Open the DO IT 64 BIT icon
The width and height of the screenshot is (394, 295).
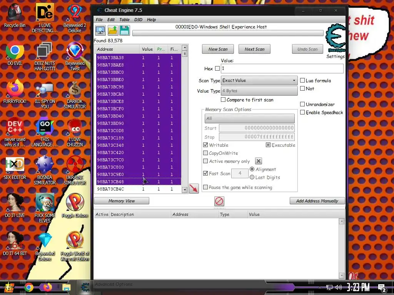tap(15, 244)
